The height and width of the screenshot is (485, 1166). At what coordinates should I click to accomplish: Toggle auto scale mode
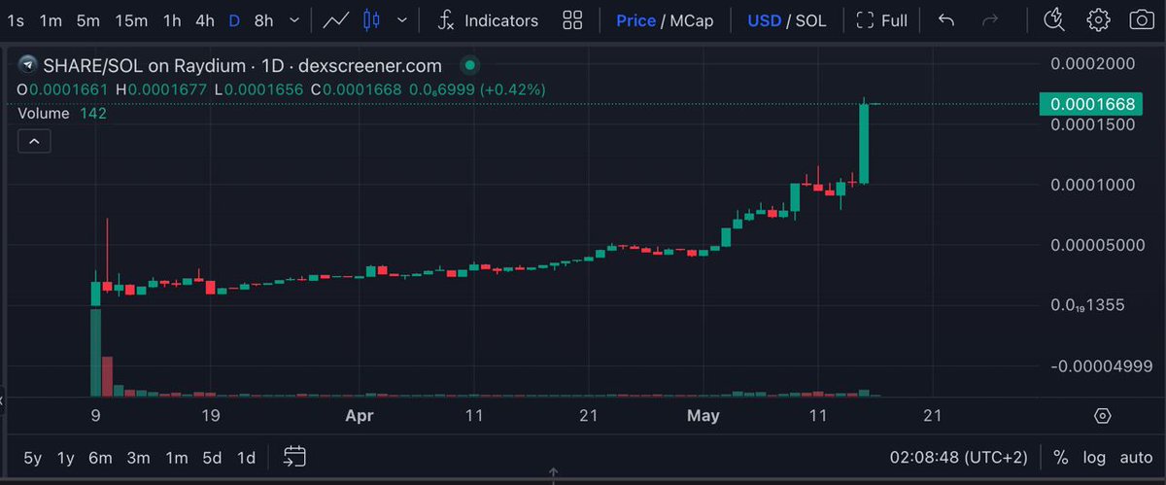click(1136, 457)
